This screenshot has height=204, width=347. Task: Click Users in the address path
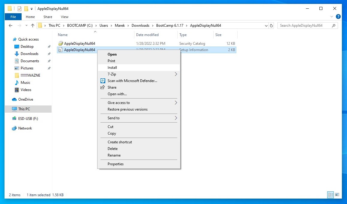click(x=104, y=26)
